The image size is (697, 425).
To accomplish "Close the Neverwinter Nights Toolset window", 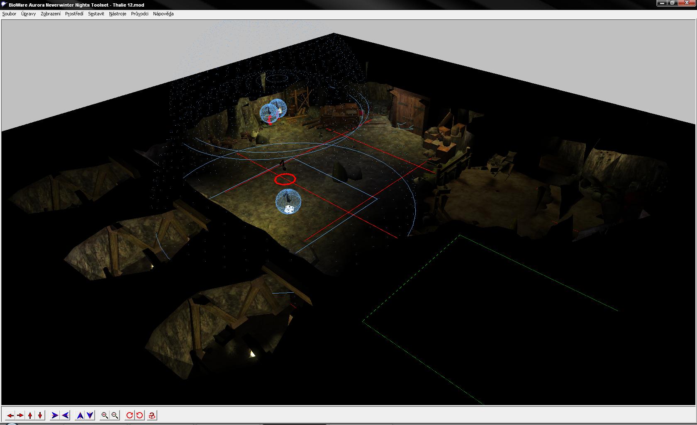I will [686, 3].
